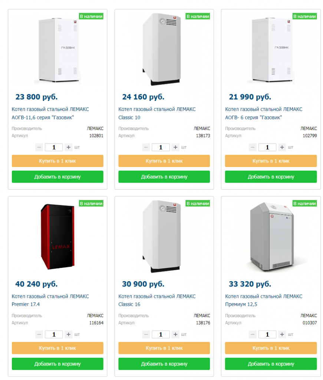
Task: Click minus button for Premier 17.4 boiler
Action: pyautogui.click(x=39, y=334)
